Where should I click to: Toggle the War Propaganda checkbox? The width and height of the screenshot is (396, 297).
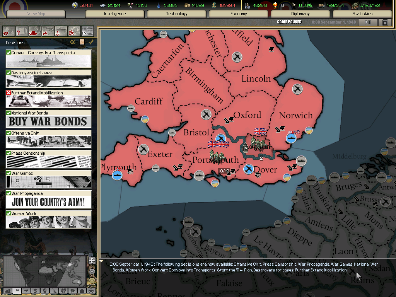click(x=9, y=193)
